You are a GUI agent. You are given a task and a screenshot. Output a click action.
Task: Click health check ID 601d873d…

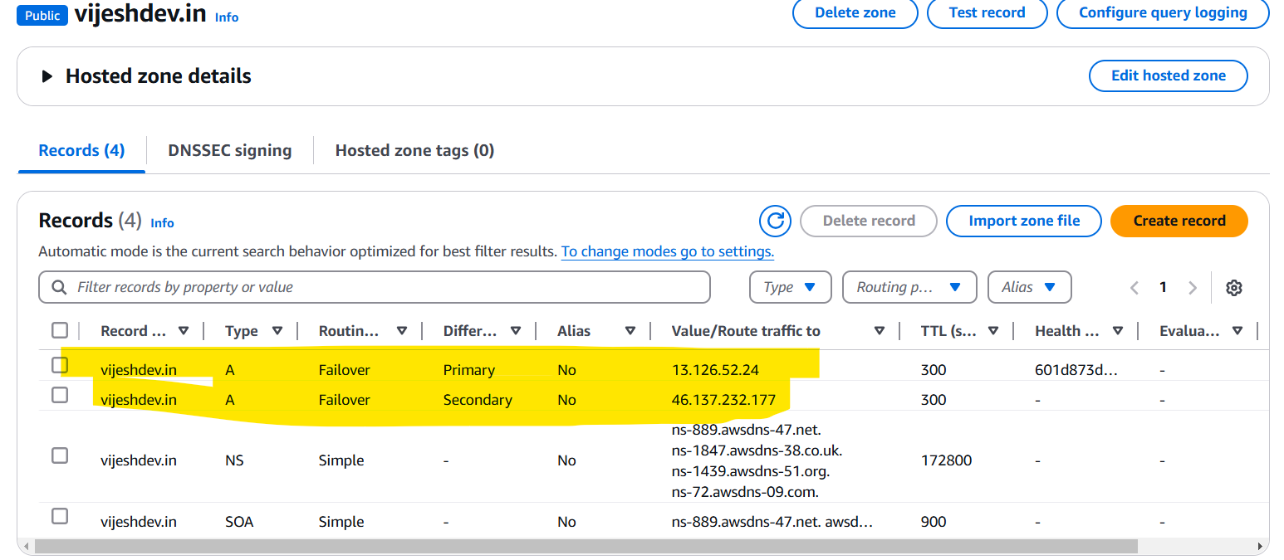coord(1076,369)
